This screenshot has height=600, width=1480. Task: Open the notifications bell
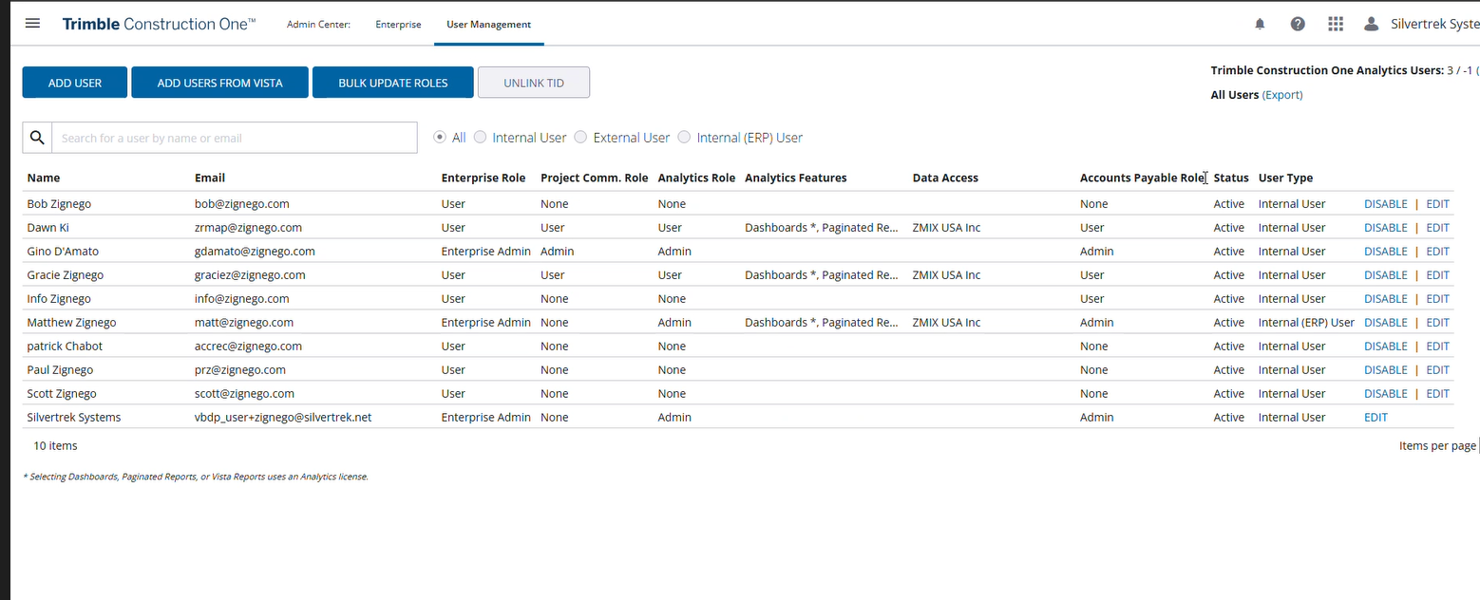(x=1261, y=24)
